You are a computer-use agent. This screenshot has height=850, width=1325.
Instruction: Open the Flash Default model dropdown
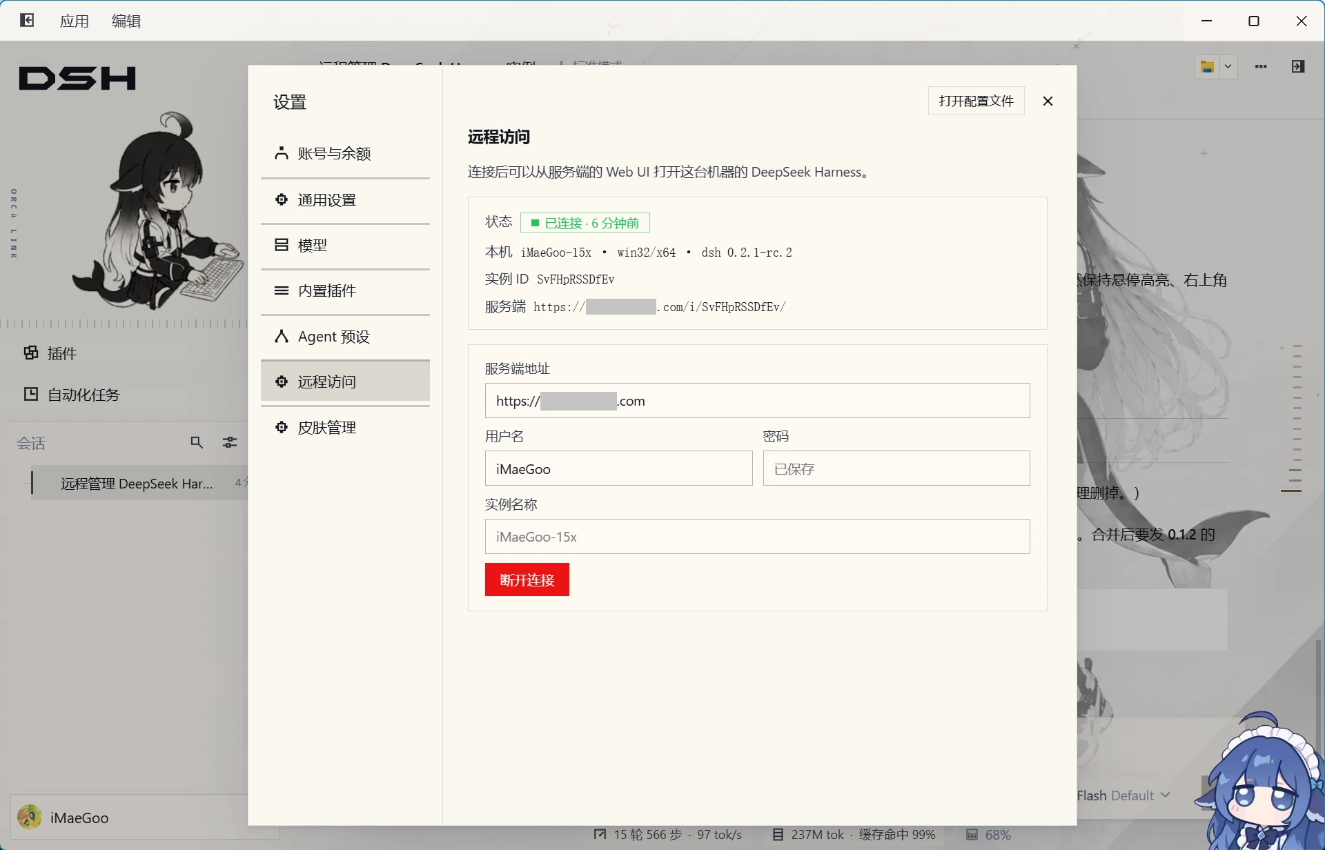(1123, 795)
